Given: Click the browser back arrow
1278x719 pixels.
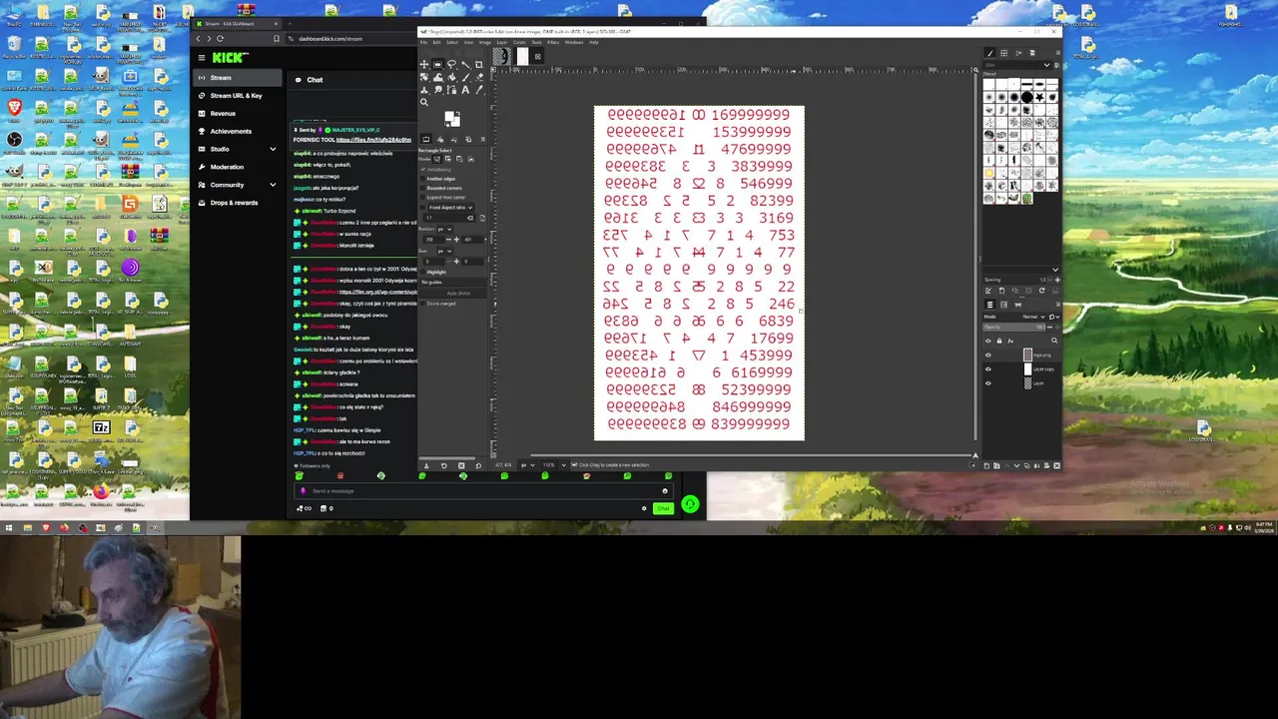Looking at the screenshot, I should click(198, 38).
